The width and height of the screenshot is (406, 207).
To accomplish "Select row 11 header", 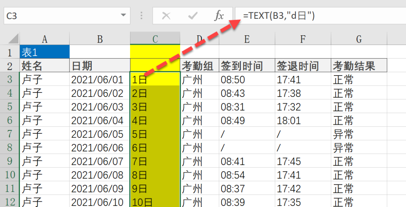I will click(x=10, y=188).
